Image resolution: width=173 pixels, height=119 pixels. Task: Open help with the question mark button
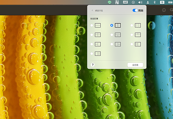point(93,65)
